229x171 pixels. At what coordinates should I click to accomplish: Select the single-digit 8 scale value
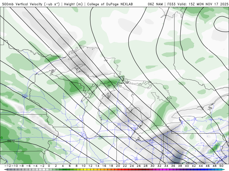76,166
